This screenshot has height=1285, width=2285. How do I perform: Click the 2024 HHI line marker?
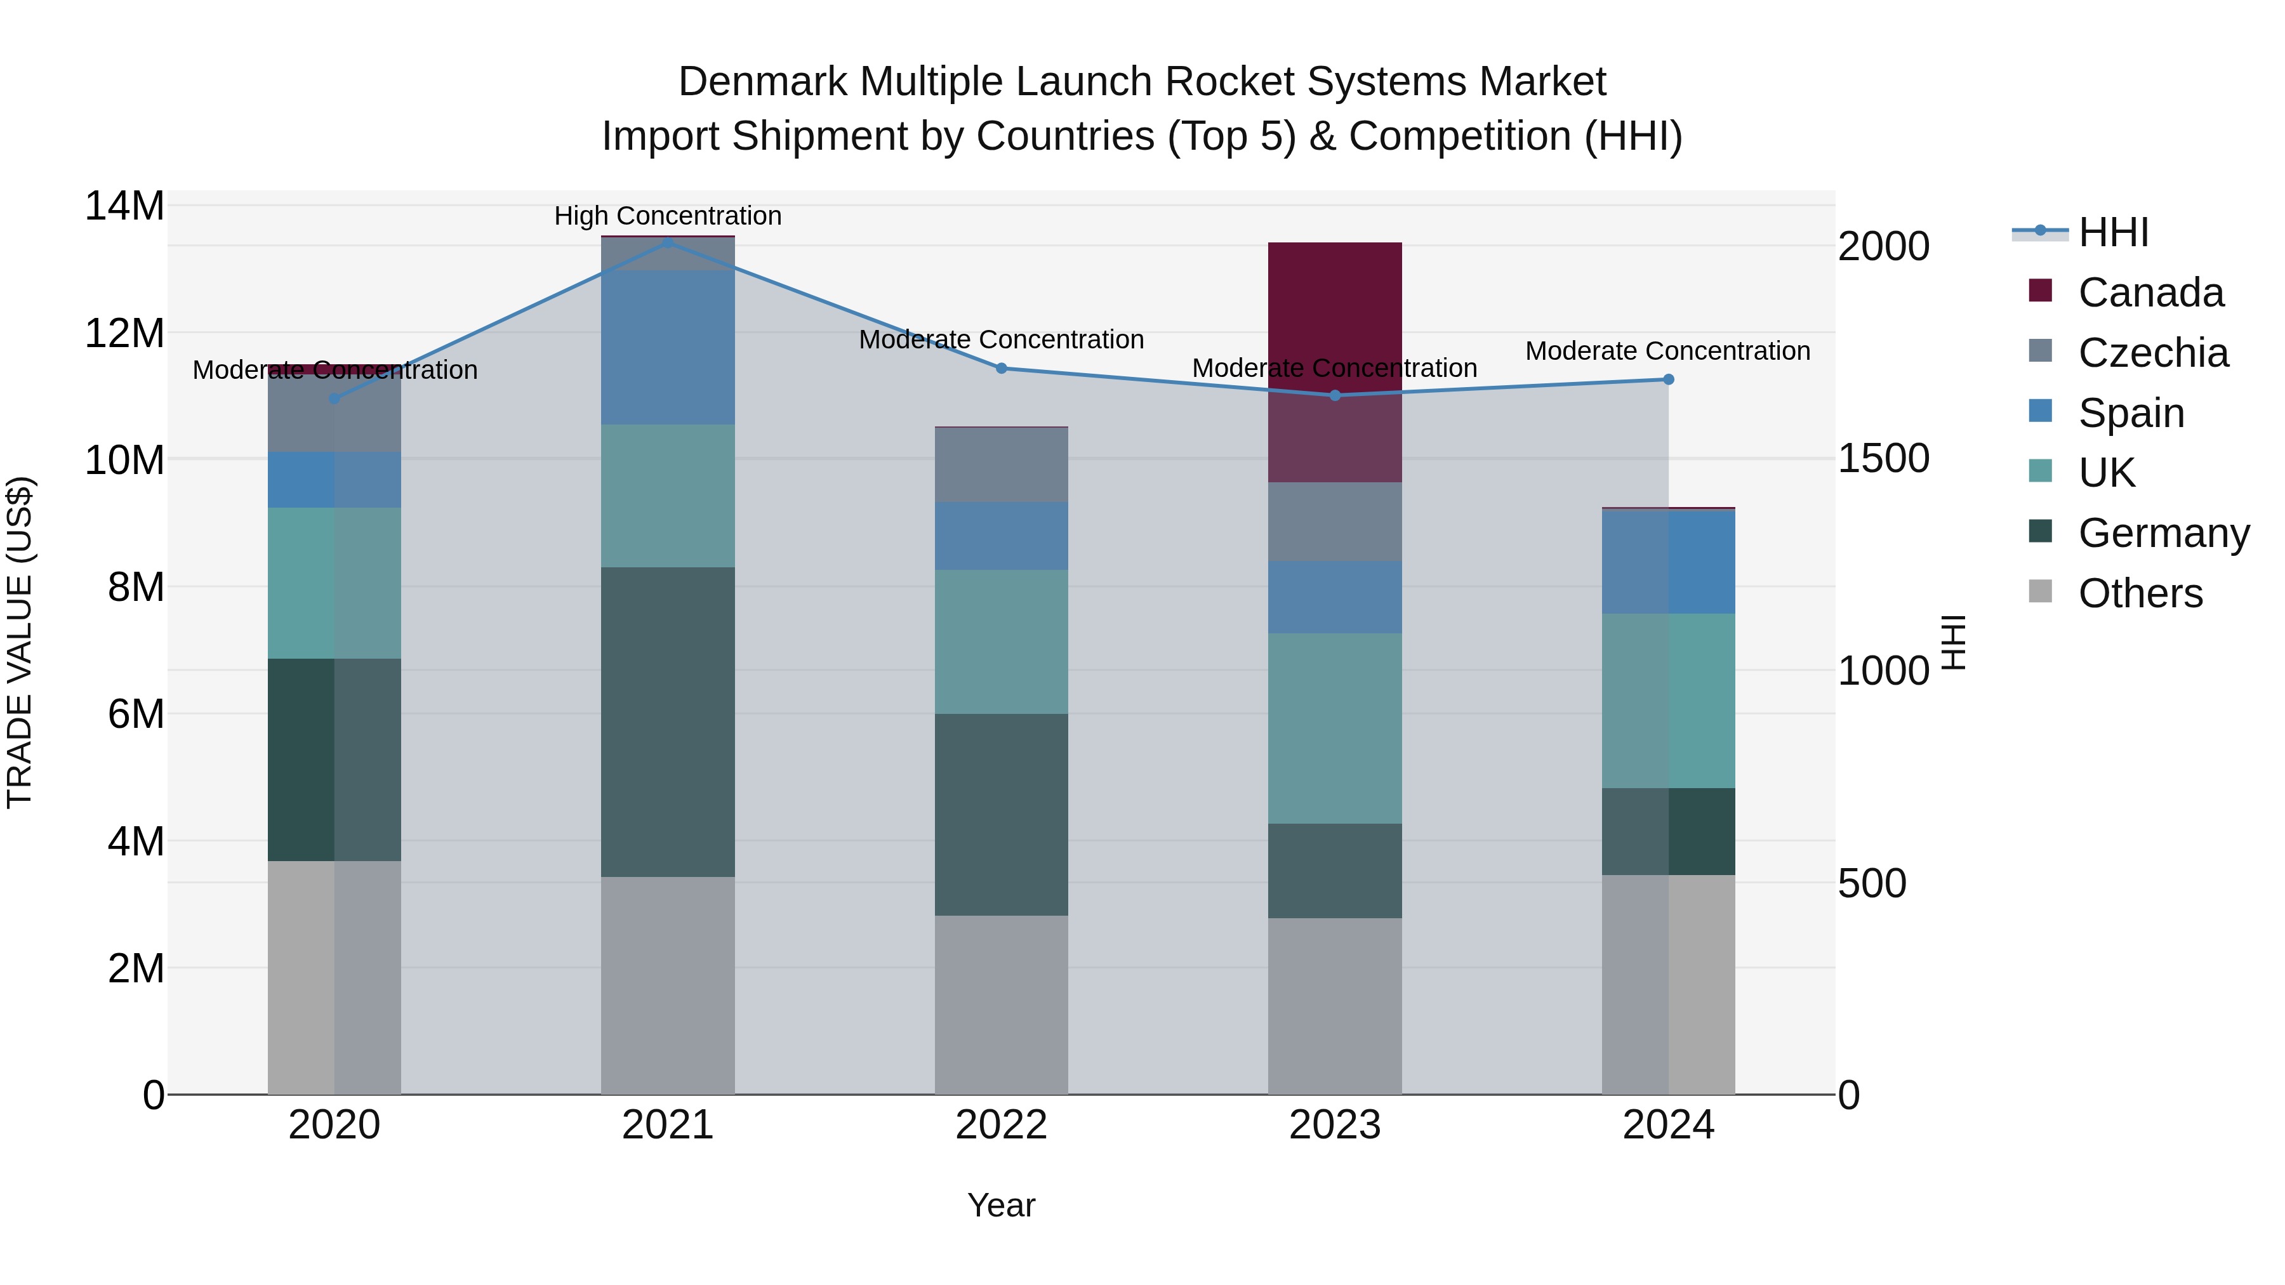click(1669, 379)
